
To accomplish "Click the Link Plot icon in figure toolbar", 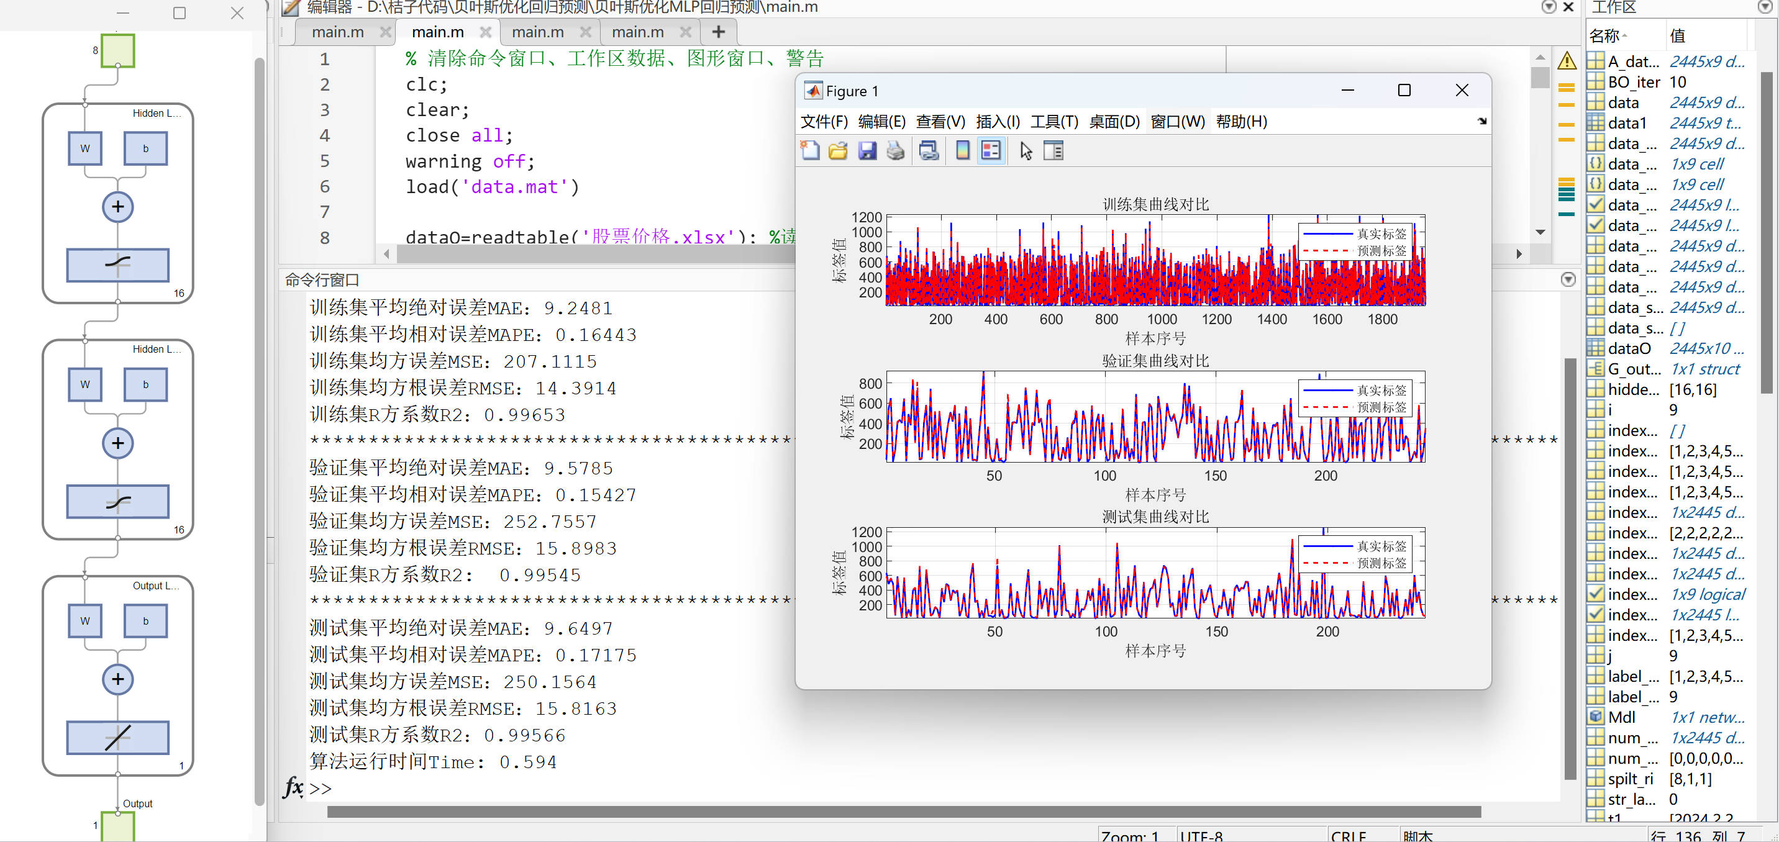I will 929,150.
